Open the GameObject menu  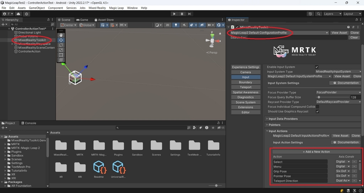[x=37, y=8]
